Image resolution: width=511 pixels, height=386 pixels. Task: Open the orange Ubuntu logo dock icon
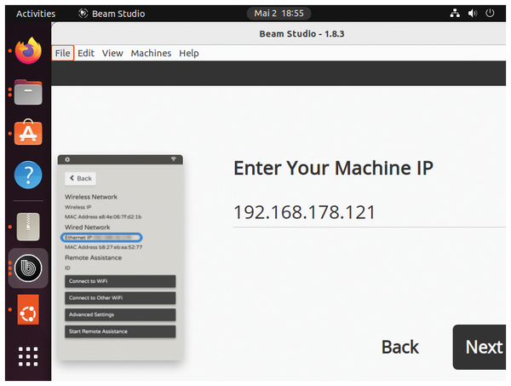pos(28,309)
